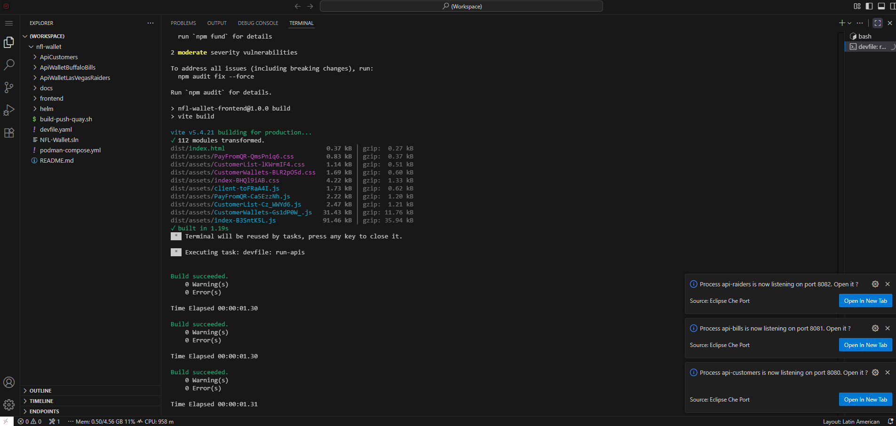Open the launch profile dropdown arrow
896x426 pixels.
coord(849,23)
